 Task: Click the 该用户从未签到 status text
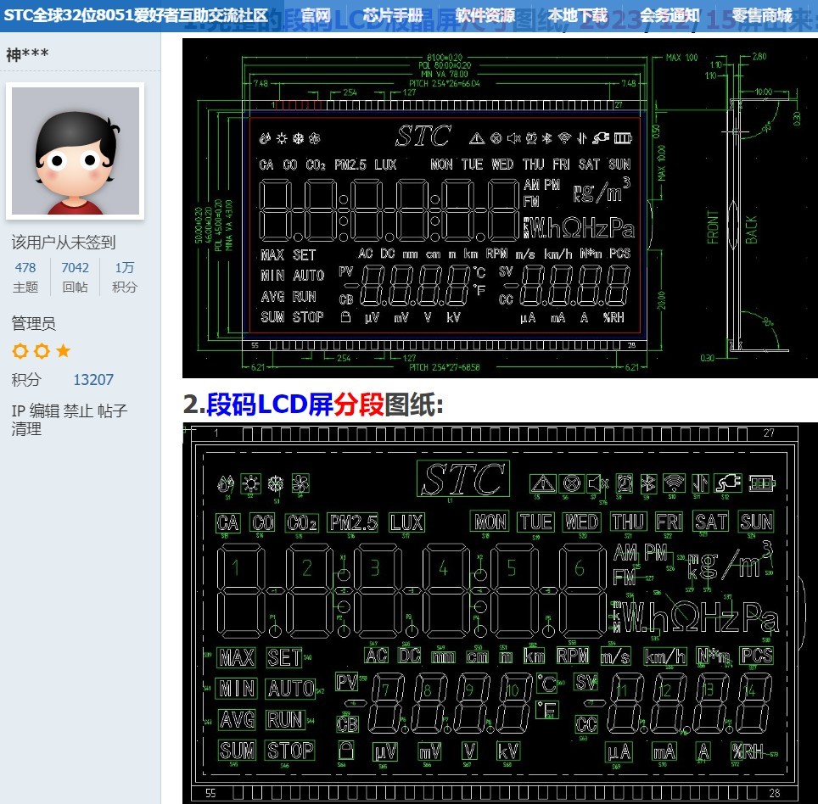(64, 243)
